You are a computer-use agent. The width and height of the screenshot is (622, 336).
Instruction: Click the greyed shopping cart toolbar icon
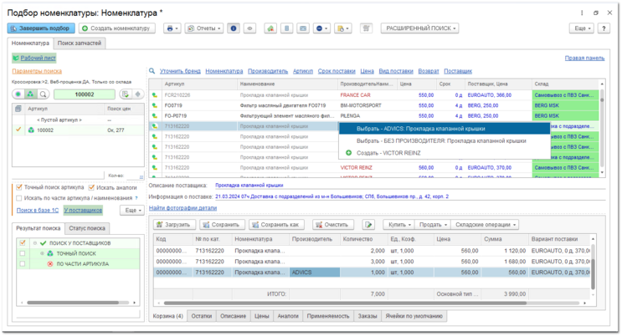pos(366,28)
